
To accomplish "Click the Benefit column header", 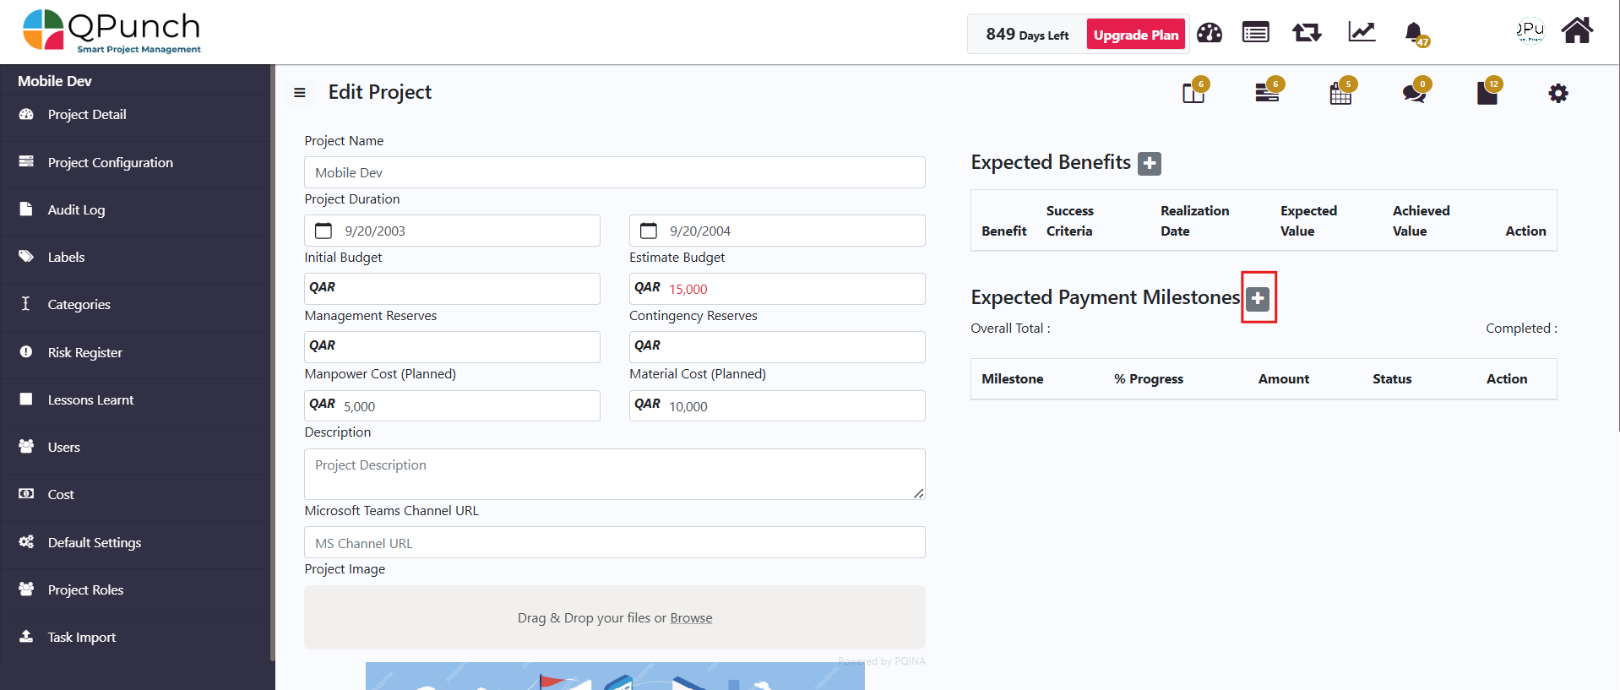I will point(1004,231).
